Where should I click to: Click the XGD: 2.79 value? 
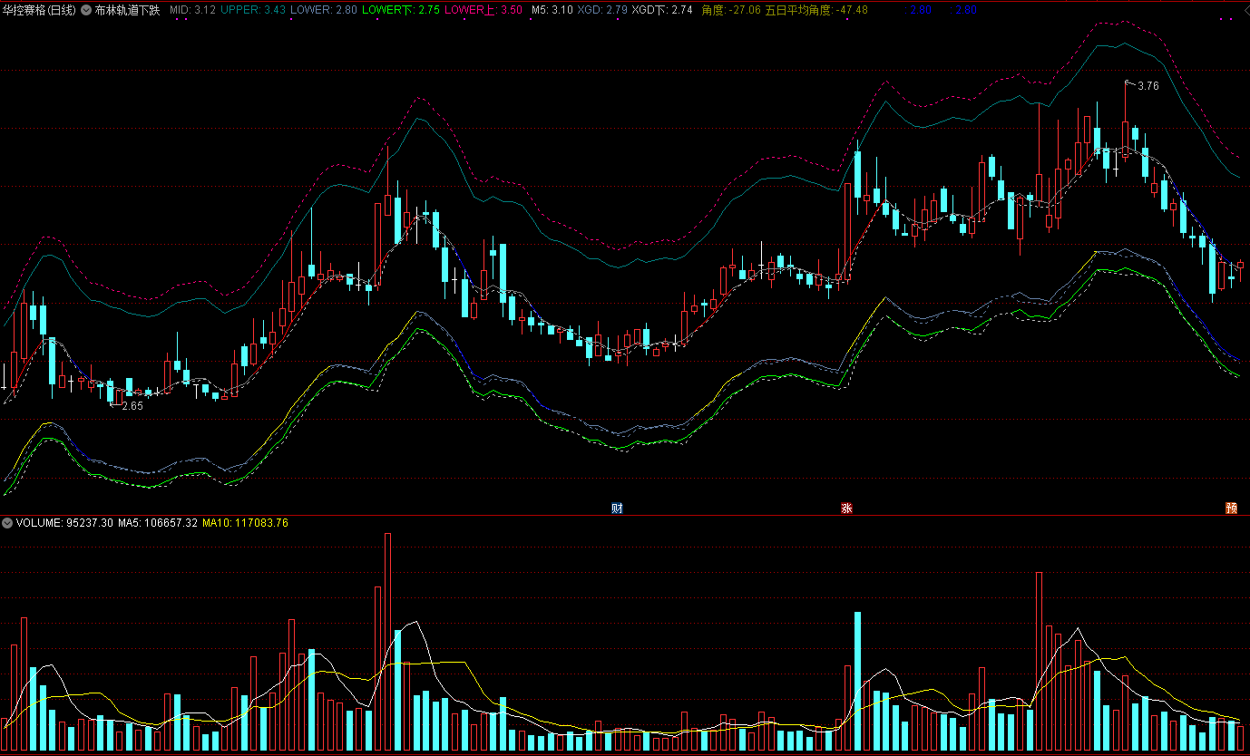click(602, 11)
